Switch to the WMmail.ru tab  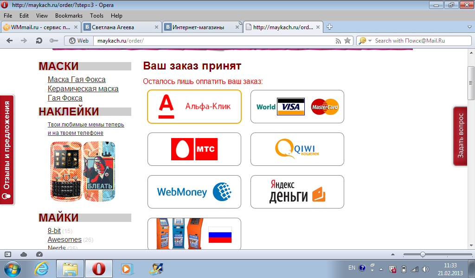pyautogui.click(x=41, y=27)
